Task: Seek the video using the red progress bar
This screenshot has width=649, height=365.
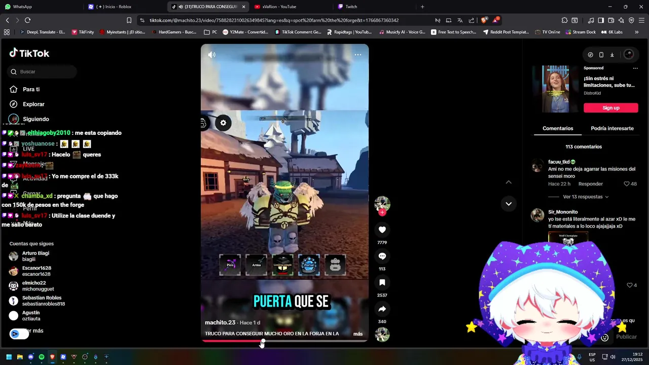Action: 284,341
